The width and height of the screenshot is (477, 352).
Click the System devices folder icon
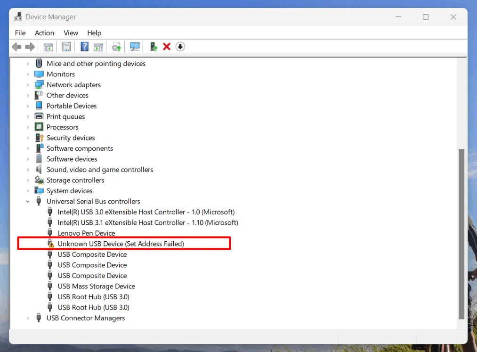coord(39,191)
